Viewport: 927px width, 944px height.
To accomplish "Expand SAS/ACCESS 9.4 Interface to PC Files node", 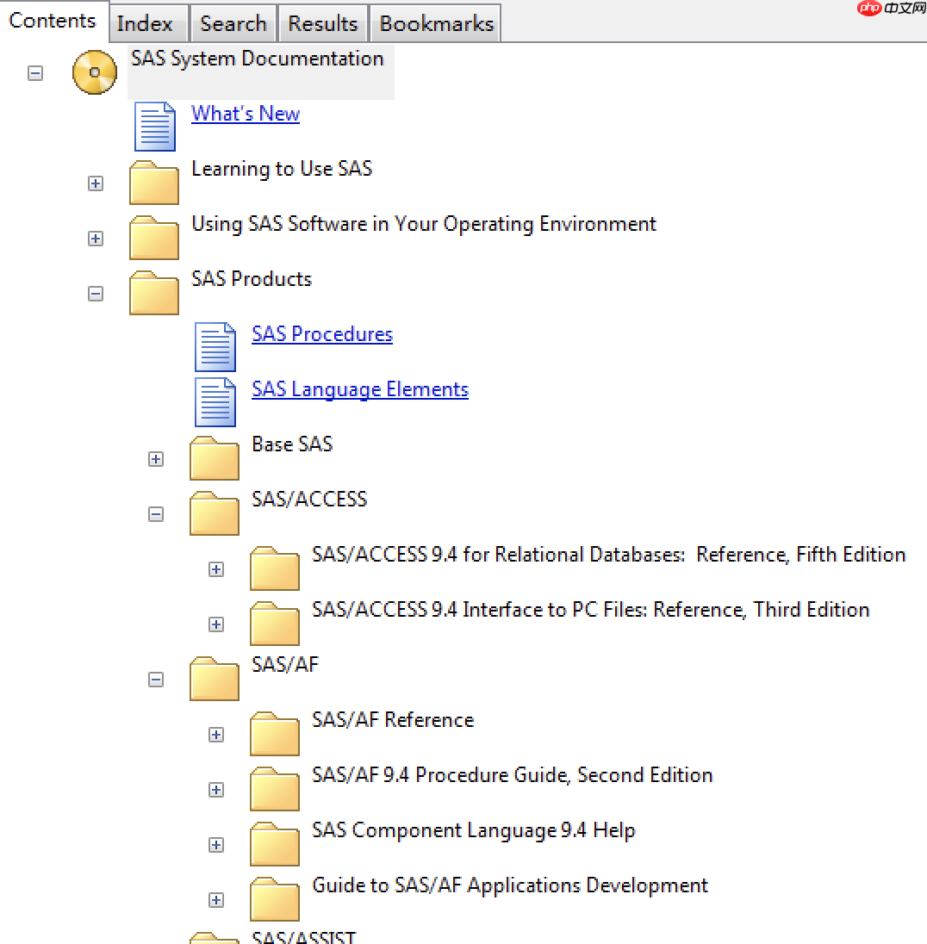I will (x=215, y=624).
